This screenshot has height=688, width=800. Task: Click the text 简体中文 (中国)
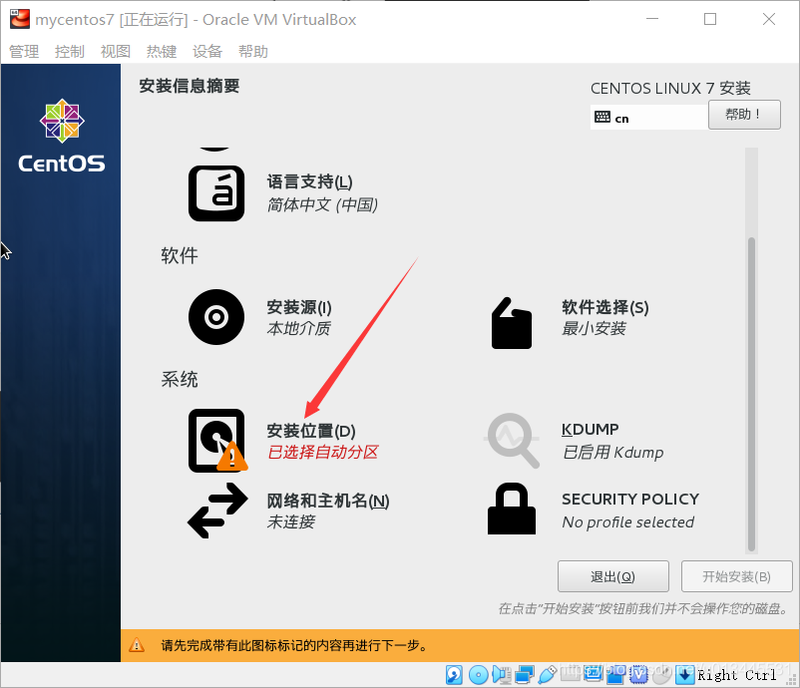point(322,204)
